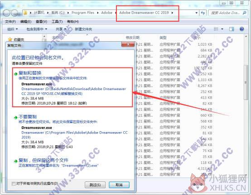Click scroll-up arrow of file list scrollbar
The width and height of the screenshot is (251, 195).
tap(246, 37)
